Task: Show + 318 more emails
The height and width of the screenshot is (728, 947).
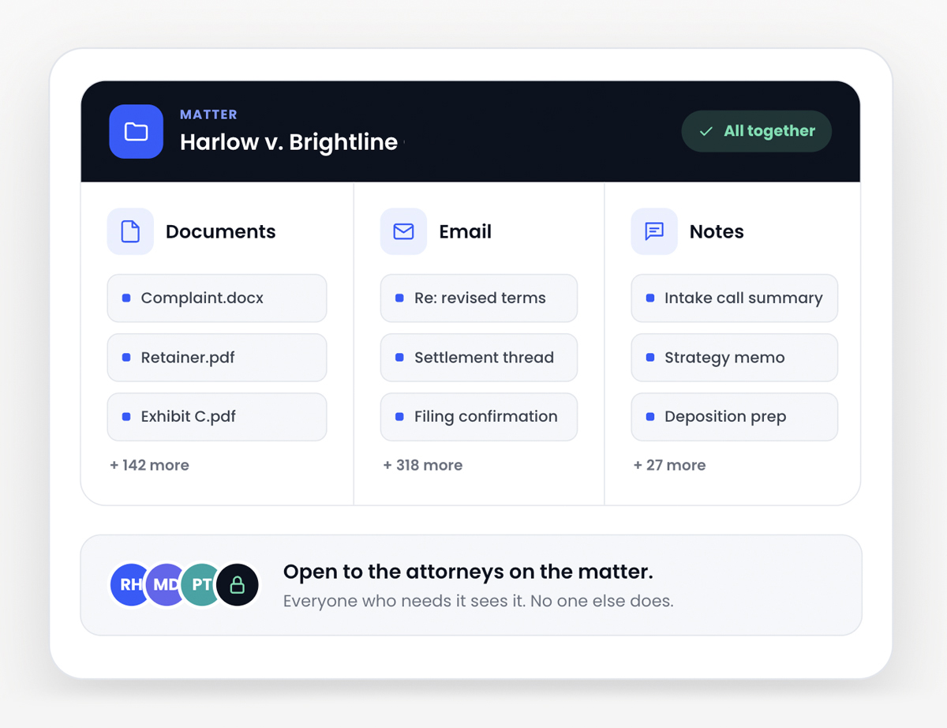Action: pyautogui.click(x=423, y=465)
